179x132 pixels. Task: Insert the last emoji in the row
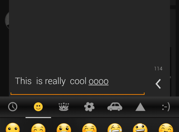coord(166,128)
